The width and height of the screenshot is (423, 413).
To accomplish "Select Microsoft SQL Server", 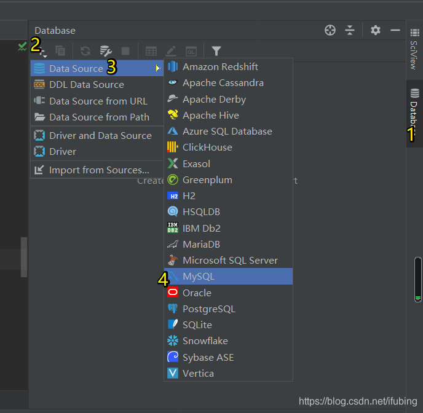I will (x=228, y=260).
